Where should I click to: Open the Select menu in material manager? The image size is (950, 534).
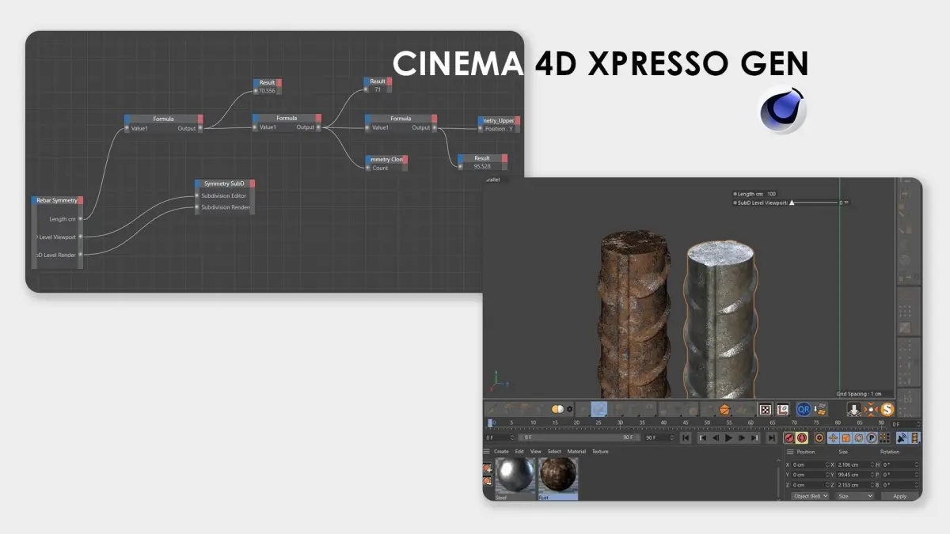pos(554,452)
